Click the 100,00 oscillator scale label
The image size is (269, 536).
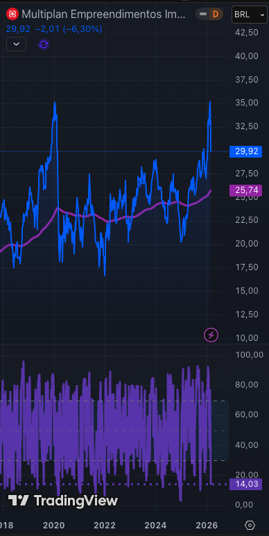coord(250,355)
